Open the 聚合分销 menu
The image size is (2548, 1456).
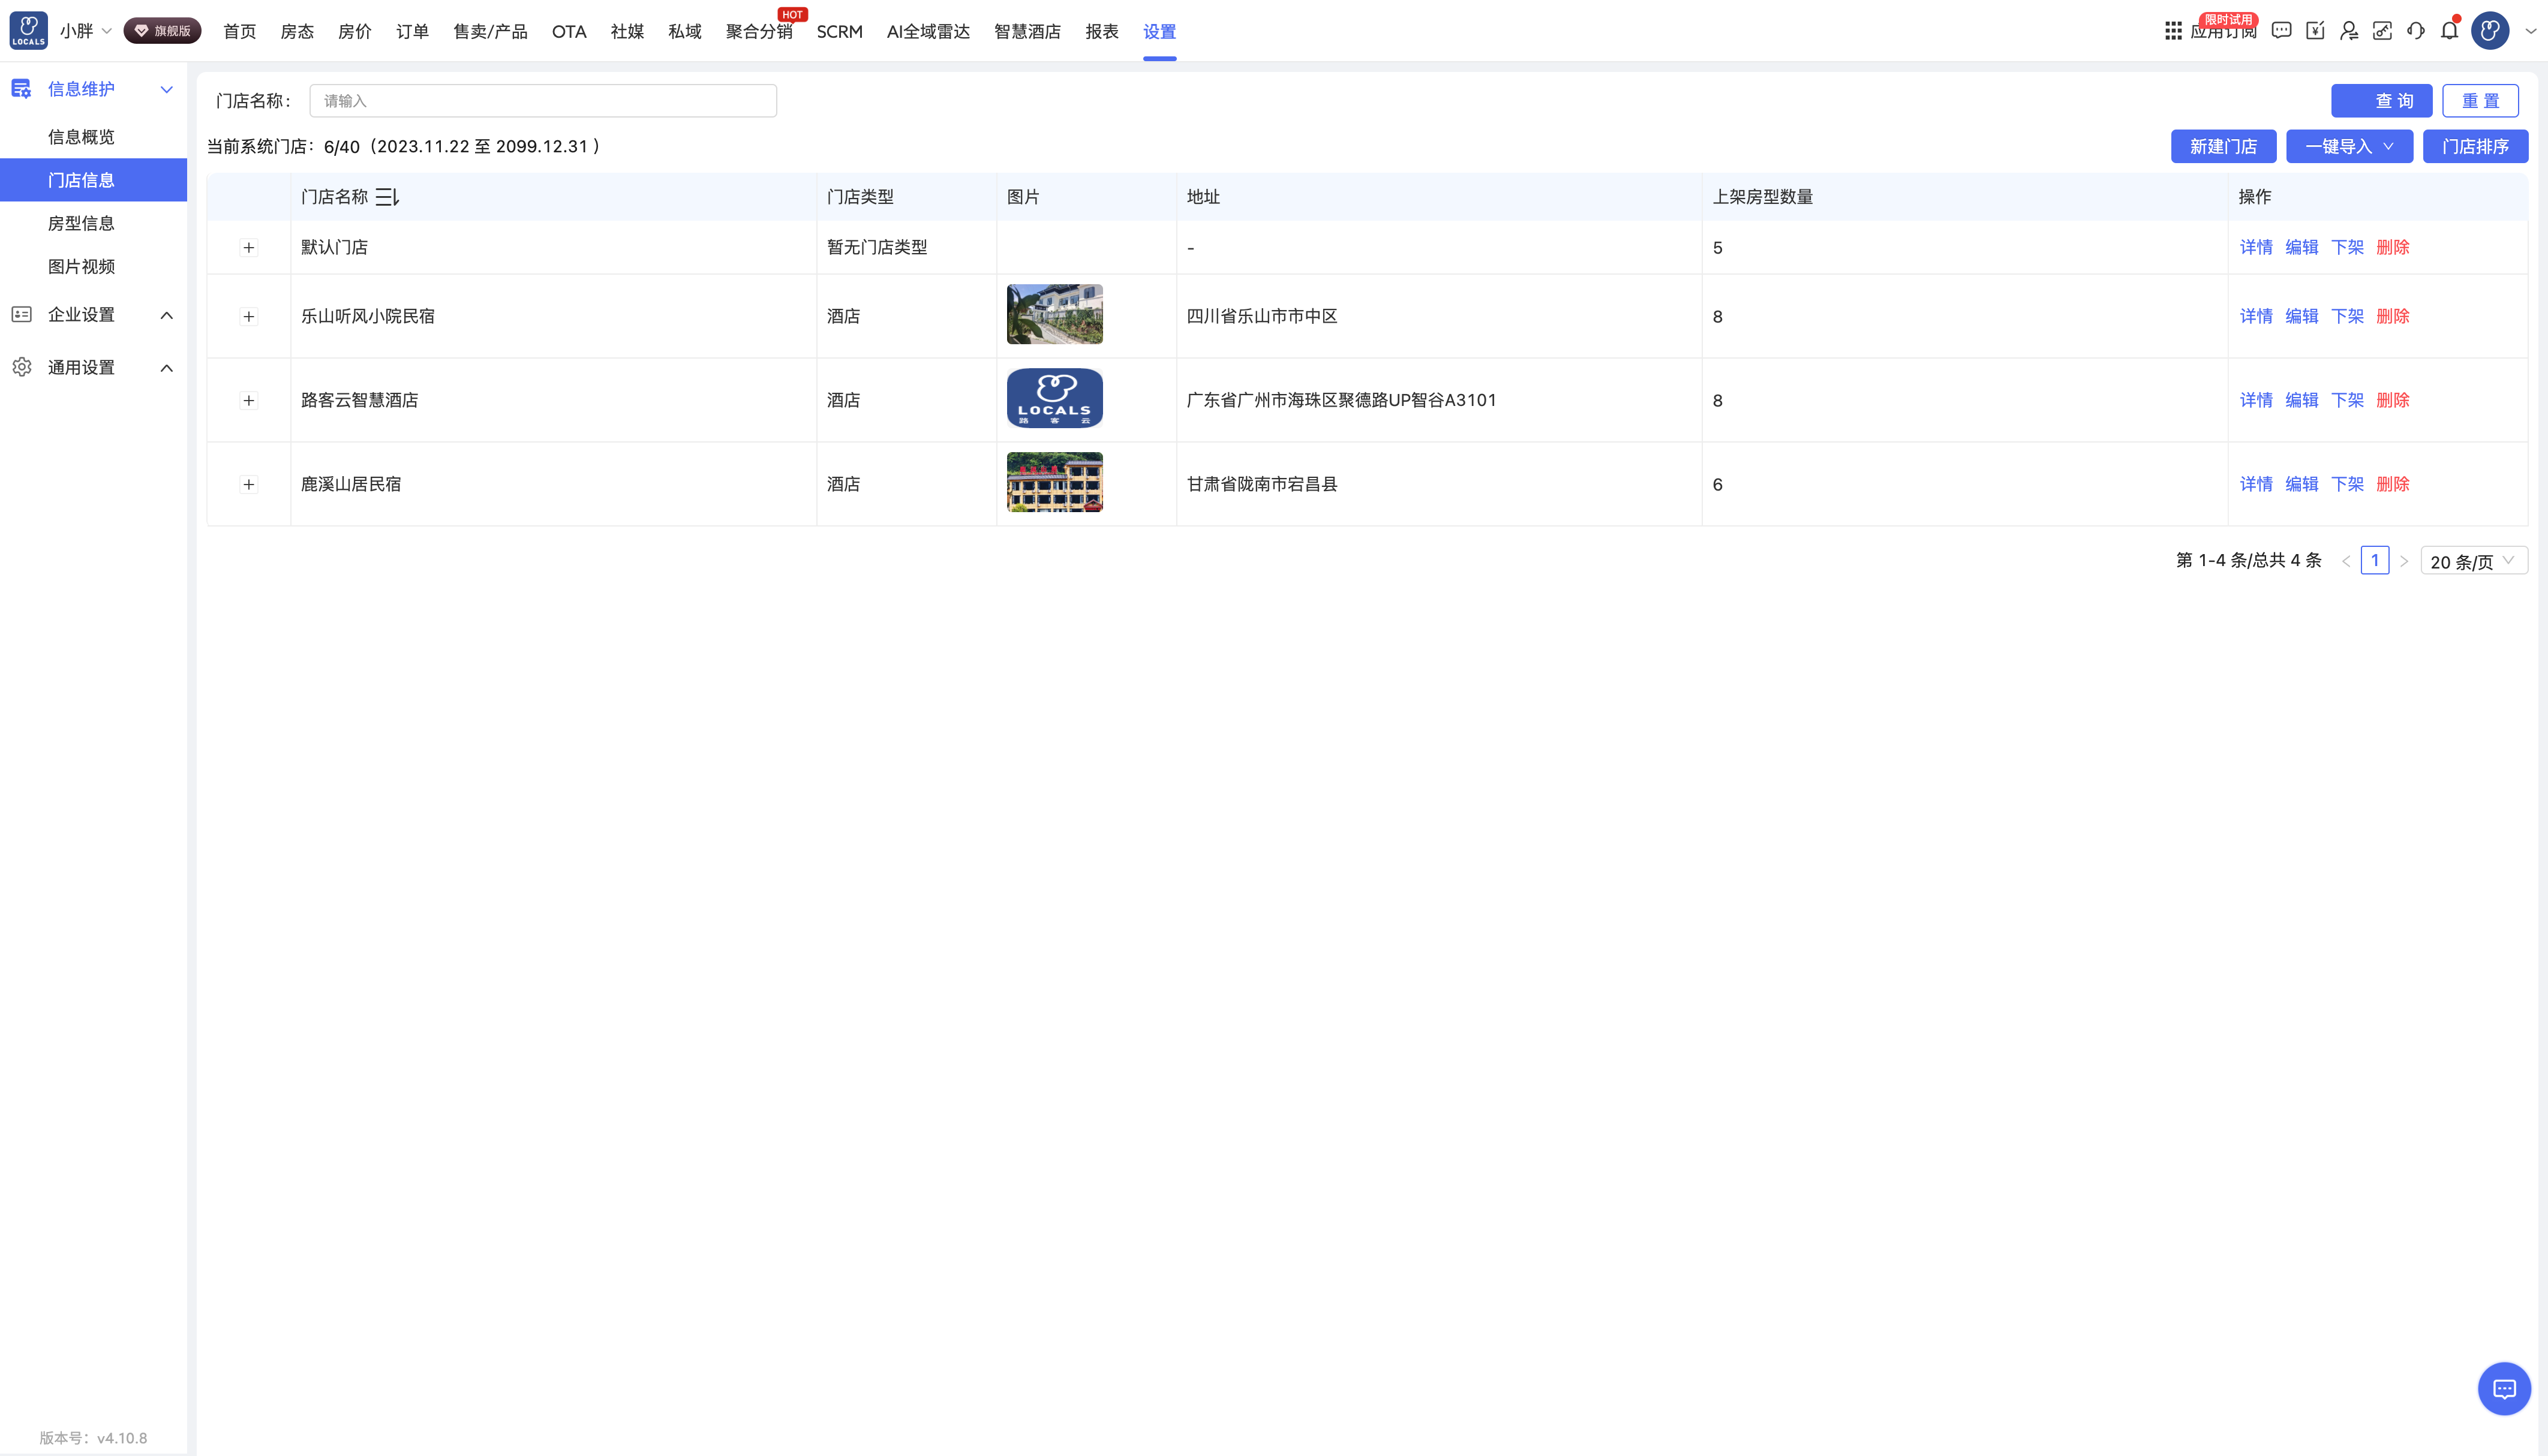tap(759, 31)
